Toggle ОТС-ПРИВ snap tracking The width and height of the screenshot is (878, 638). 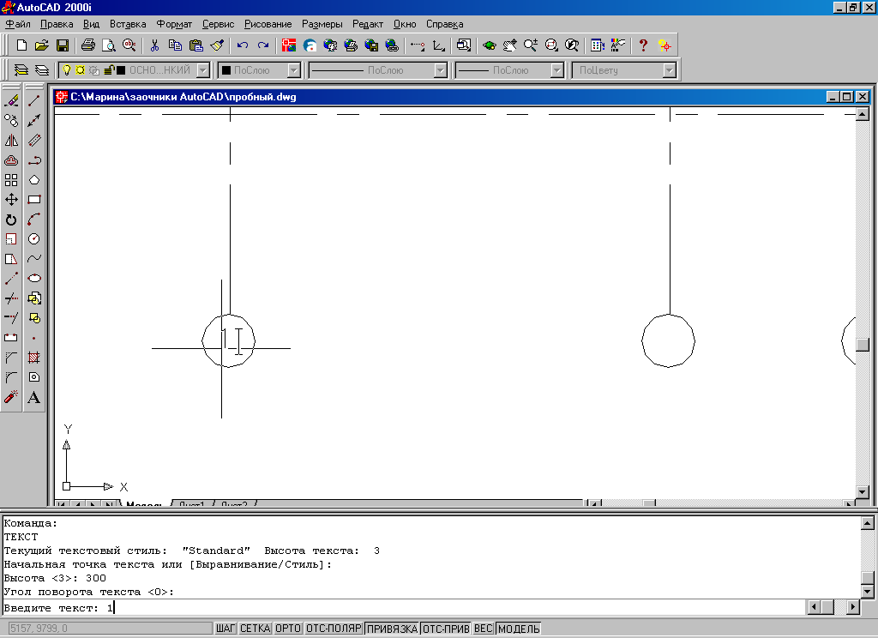(446, 629)
